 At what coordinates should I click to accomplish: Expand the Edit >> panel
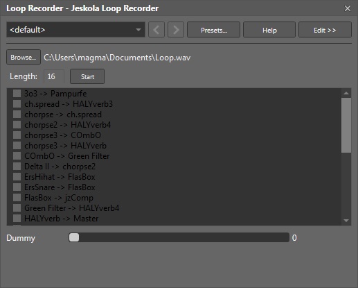[x=325, y=30]
